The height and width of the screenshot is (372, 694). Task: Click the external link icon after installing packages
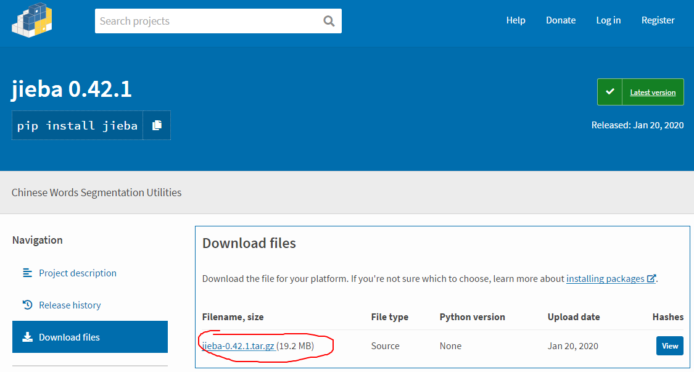pyautogui.click(x=651, y=279)
